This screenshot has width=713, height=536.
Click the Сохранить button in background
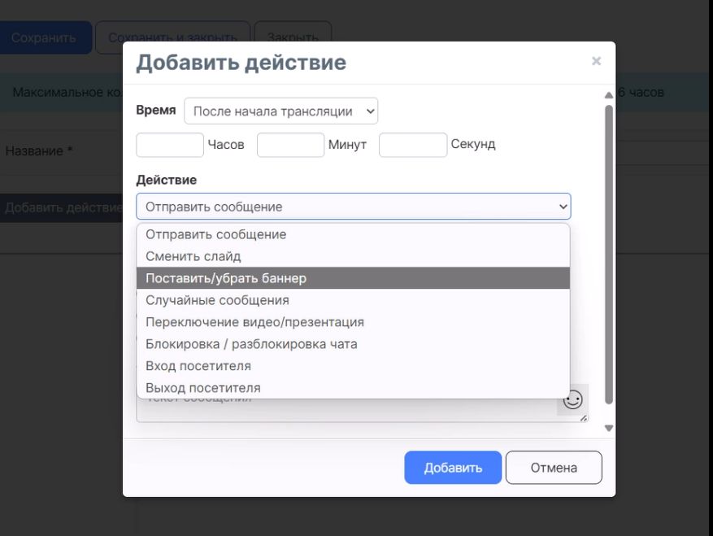pyautogui.click(x=44, y=37)
